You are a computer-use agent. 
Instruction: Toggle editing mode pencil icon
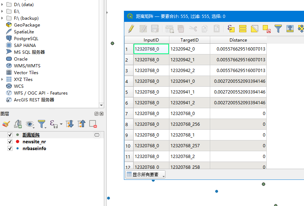[131, 29]
